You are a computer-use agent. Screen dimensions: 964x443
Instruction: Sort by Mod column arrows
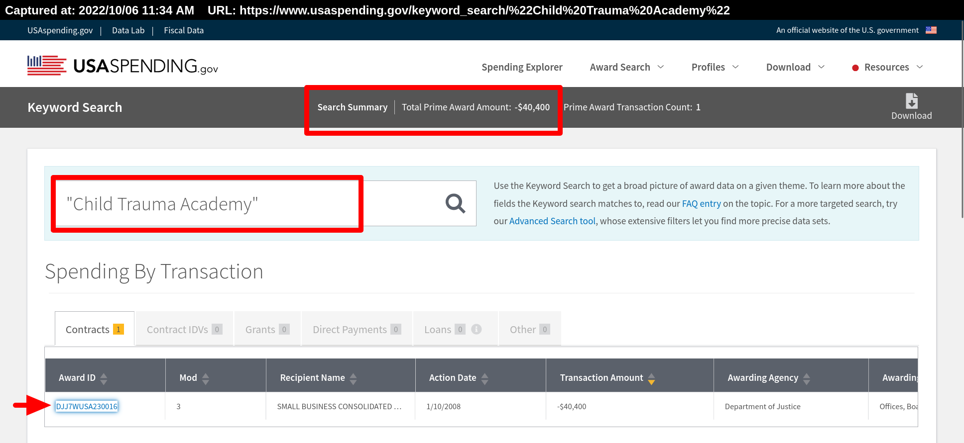[x=206, y=379]
